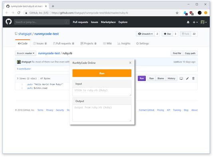Go back with browser back arrow
The width and height of the screenshot is (213, 157).
[7, 13]
